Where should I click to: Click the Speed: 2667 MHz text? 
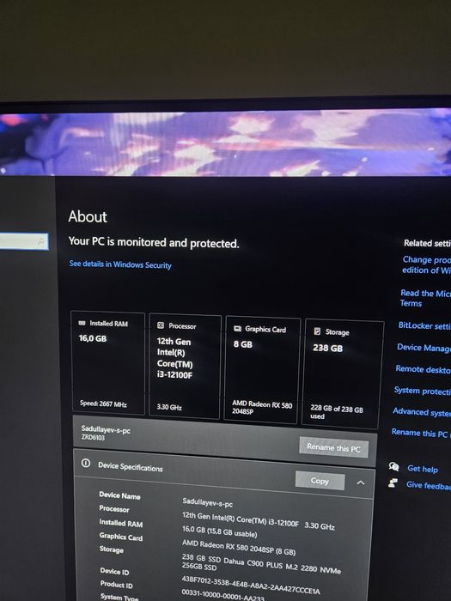[103, 404]
